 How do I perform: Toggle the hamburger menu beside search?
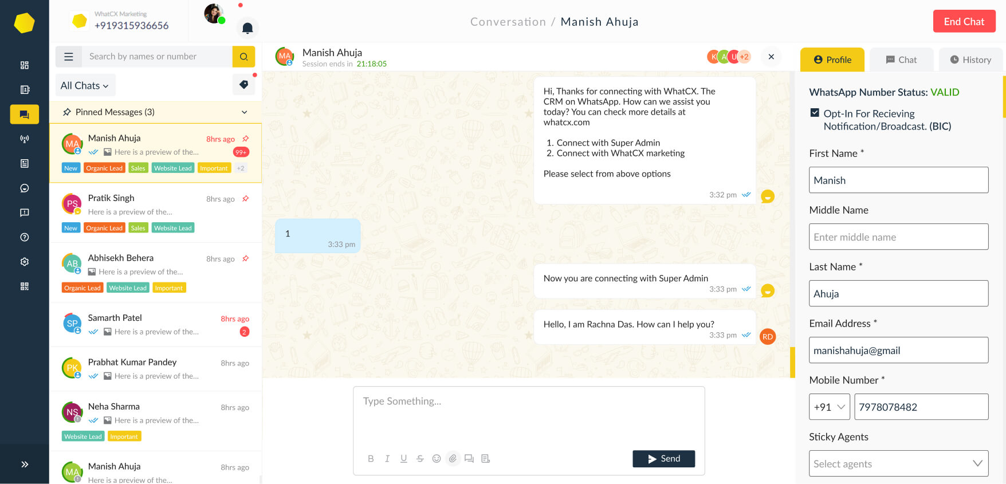click(69, 57)
